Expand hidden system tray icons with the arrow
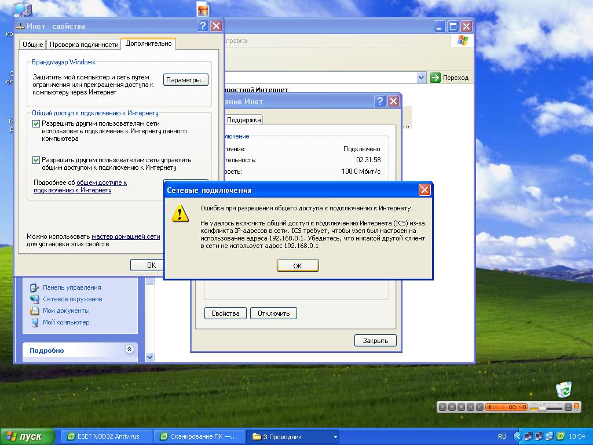Viewport: 593px width, 445px height. 517,436
